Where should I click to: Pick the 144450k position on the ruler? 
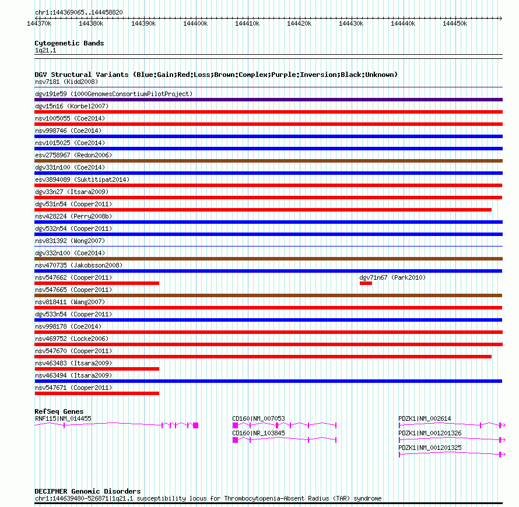[455, 23]
